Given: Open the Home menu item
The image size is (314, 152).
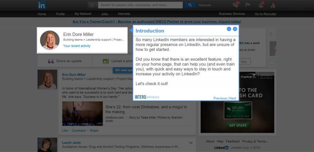Looking at the screenshot, I should point(42,14).
